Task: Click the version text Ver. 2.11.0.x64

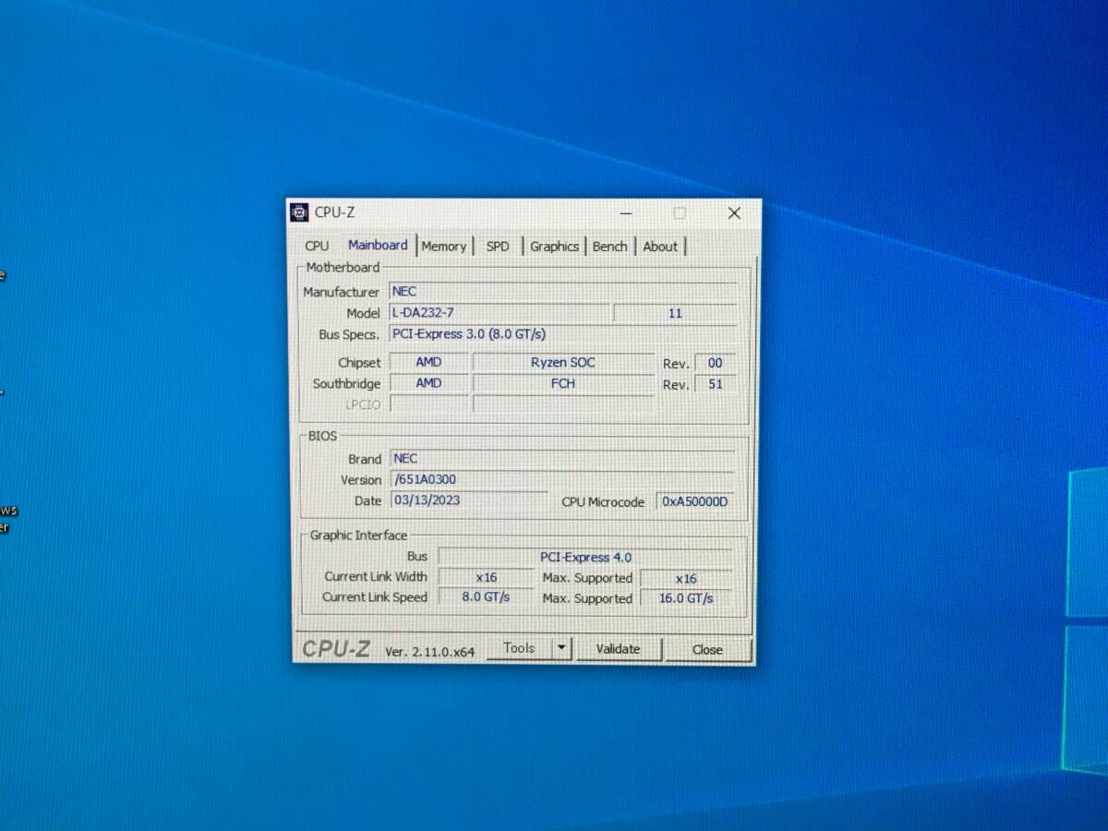Action: pyautogui.click(x=429, y=652)
